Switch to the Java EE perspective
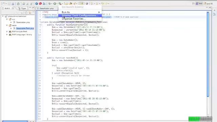The width and height of the screenshot is (217, 122). (208, 4)
